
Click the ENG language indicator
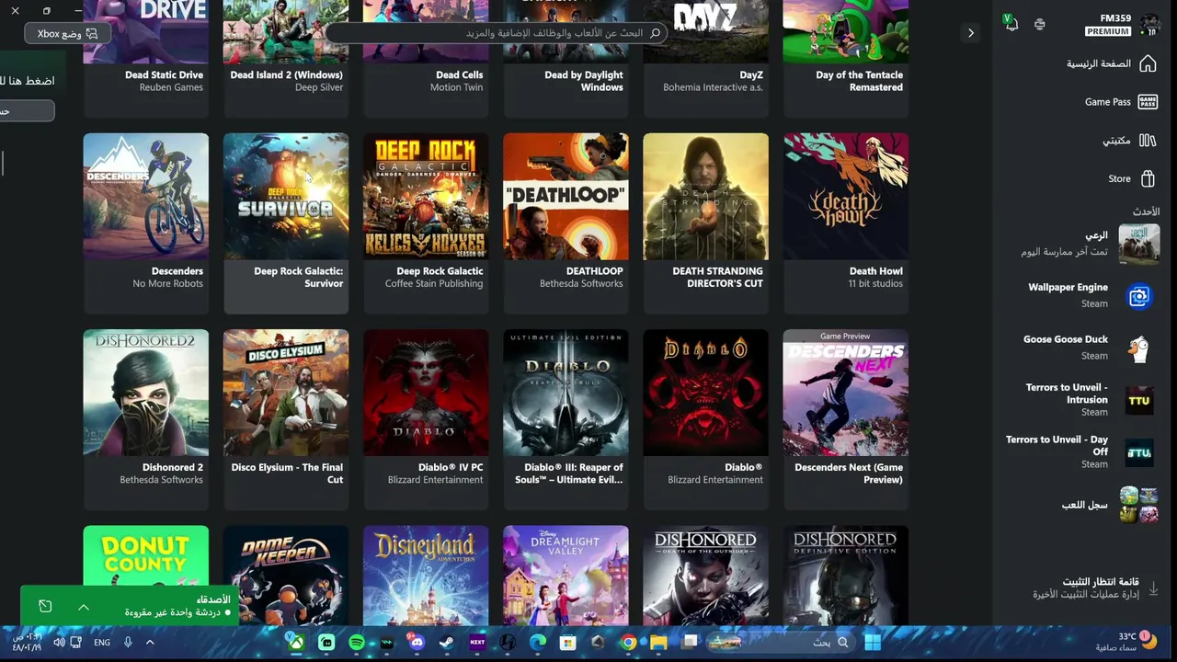click(x=102, y=643)
